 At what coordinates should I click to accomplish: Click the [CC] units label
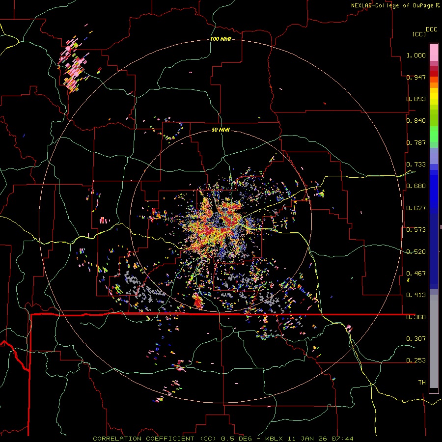pyautogui.click(x=419, y=34)
